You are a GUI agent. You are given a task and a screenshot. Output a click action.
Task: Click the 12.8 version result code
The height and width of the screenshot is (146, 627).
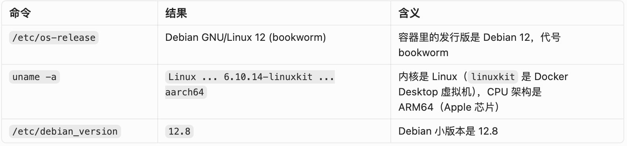click(179, 131)
